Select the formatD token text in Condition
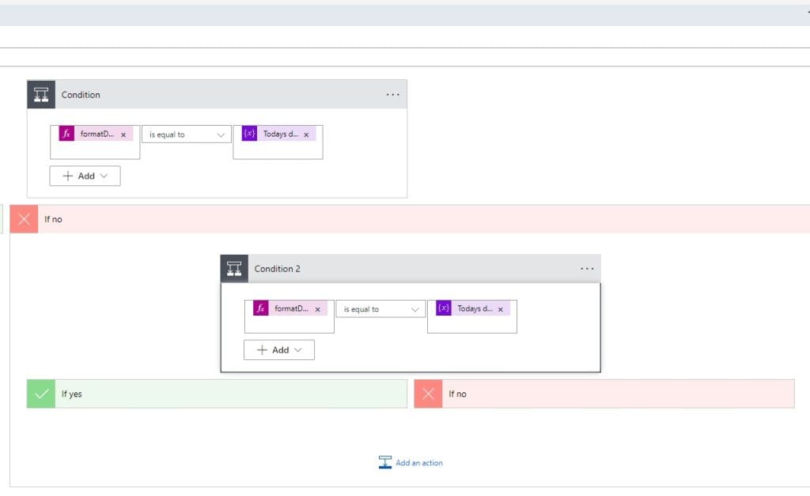This screenshot has width=810, height=496. 97,134
